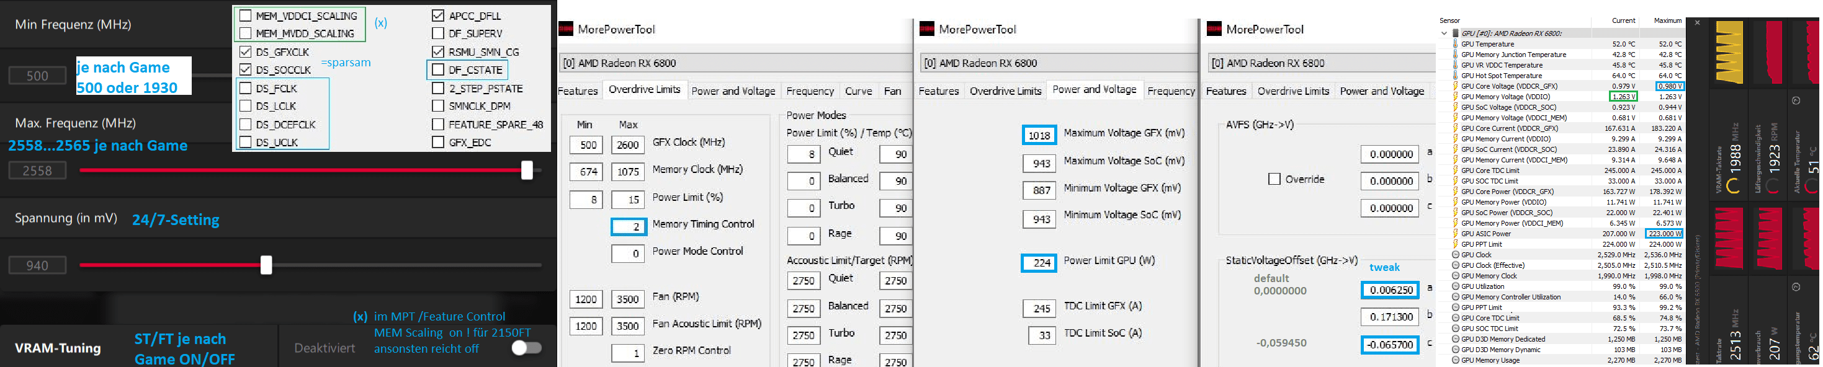1823x367 pixels.
Task: Click the Max. Frequenz slider handle
Action: click(527, 170)
